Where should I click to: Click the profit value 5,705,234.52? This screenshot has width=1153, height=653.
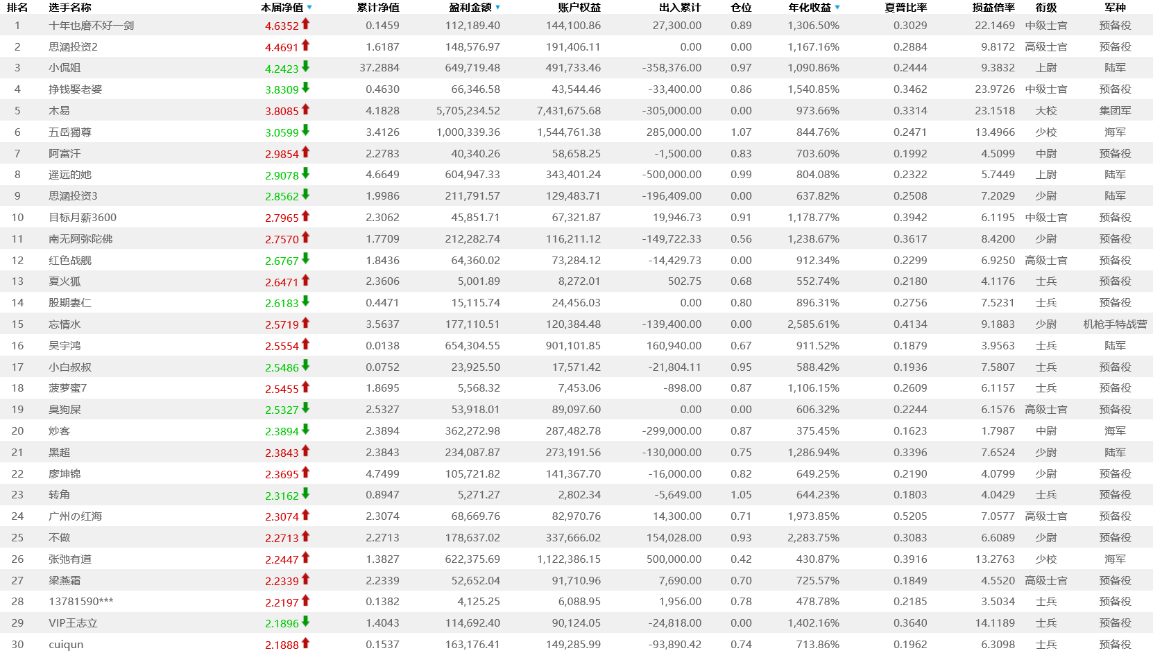468,111
